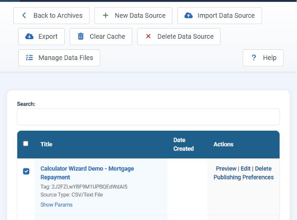The image size is (297, 220).
Task: Choose the Export label text
Action: (x=48, y=36)
